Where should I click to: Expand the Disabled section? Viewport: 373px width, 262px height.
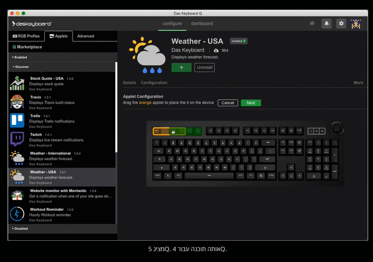[x=63, y=229]
